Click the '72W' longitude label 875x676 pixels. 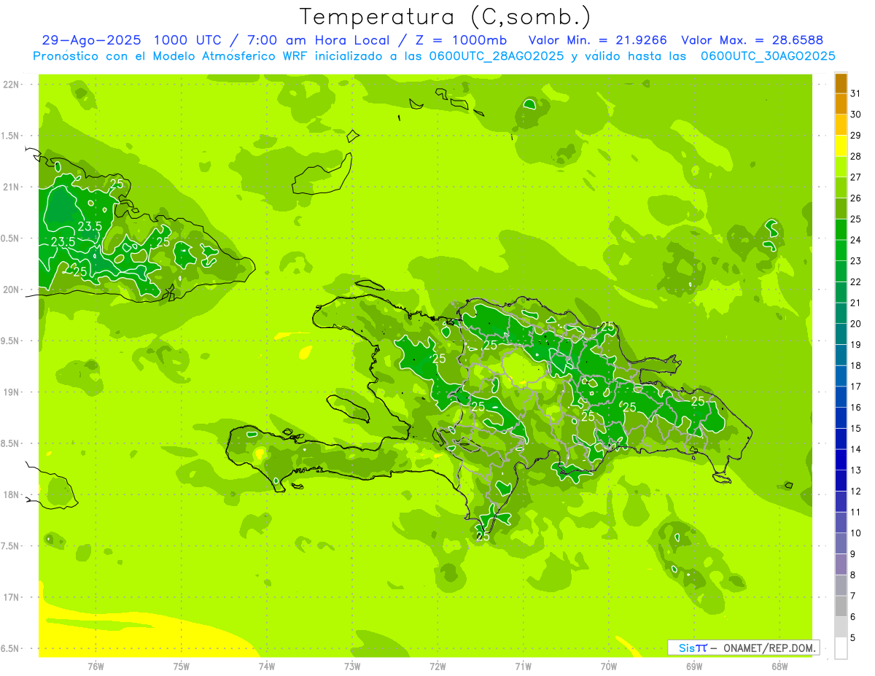(x=437, y=667)
